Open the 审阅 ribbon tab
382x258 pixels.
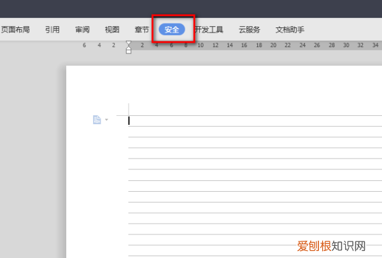click(82, 30)
